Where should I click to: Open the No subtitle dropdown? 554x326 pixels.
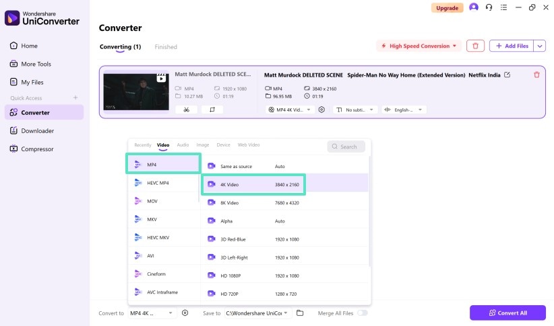pos(355,110)
